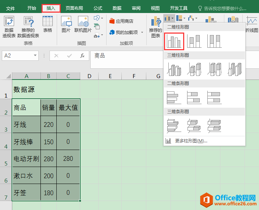Viewport: 259px width, 210px height.
Task: Select the 2-D clustered column chart
Action: (x=174, y=41)
